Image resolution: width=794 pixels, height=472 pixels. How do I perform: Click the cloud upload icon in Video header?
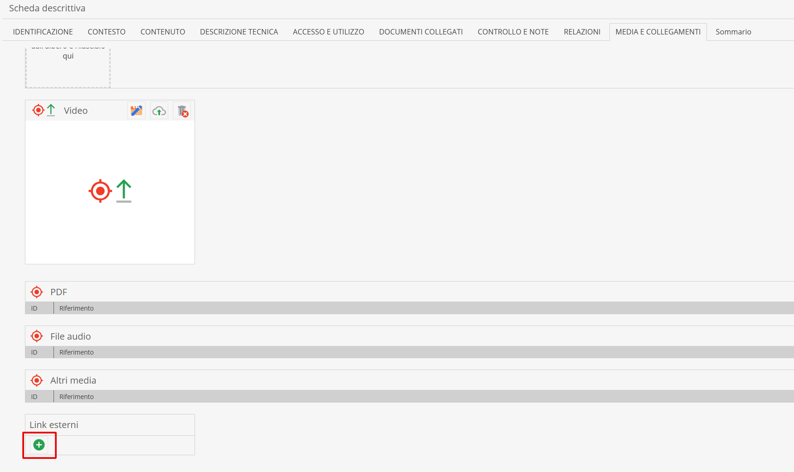coord(159,111)
